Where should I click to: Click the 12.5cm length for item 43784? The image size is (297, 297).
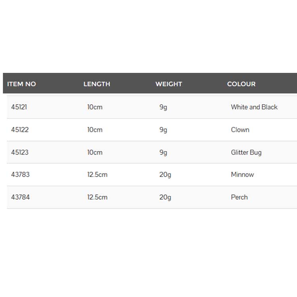click(97, 197)
